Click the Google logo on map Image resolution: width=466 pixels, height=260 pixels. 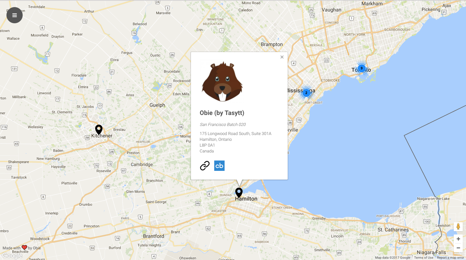[12, 256]
